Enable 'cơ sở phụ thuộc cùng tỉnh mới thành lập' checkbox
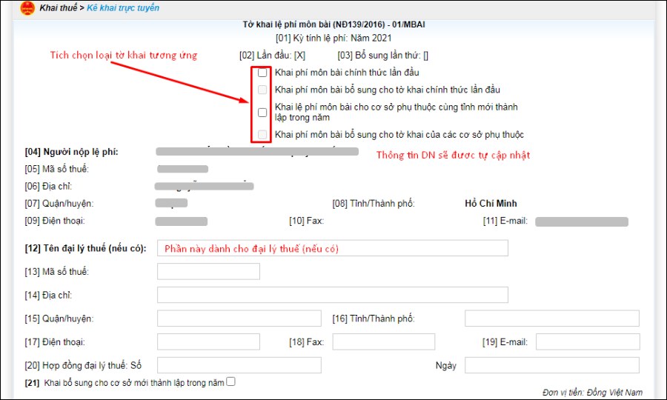This screenshot has width=667, height=400. coord(262,113)
